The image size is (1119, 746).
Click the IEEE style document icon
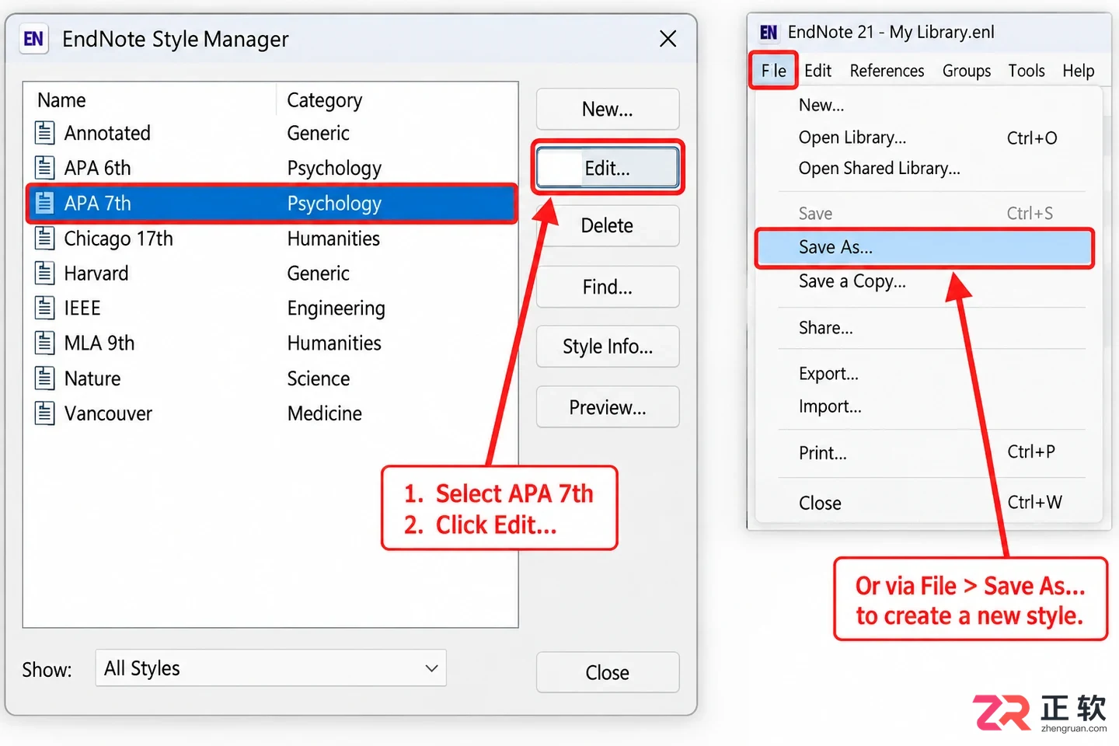pyautogui.click(x=45, y=308)
